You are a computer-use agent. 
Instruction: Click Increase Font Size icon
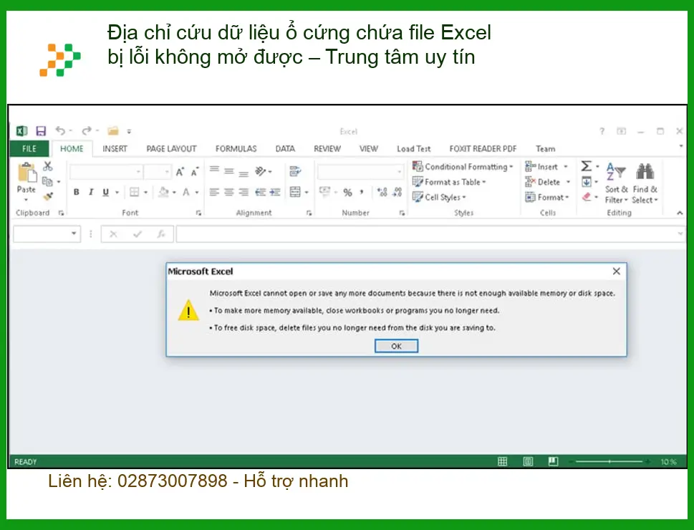click(x=180, y=172)
